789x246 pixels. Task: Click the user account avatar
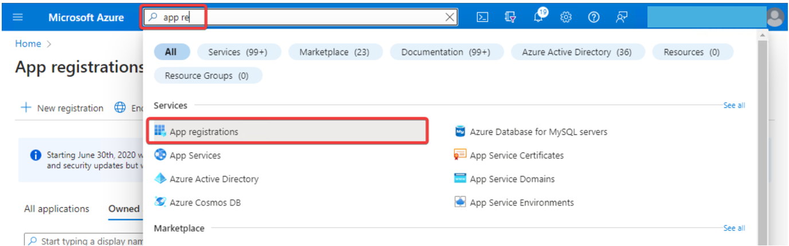[x=775, y=17]
